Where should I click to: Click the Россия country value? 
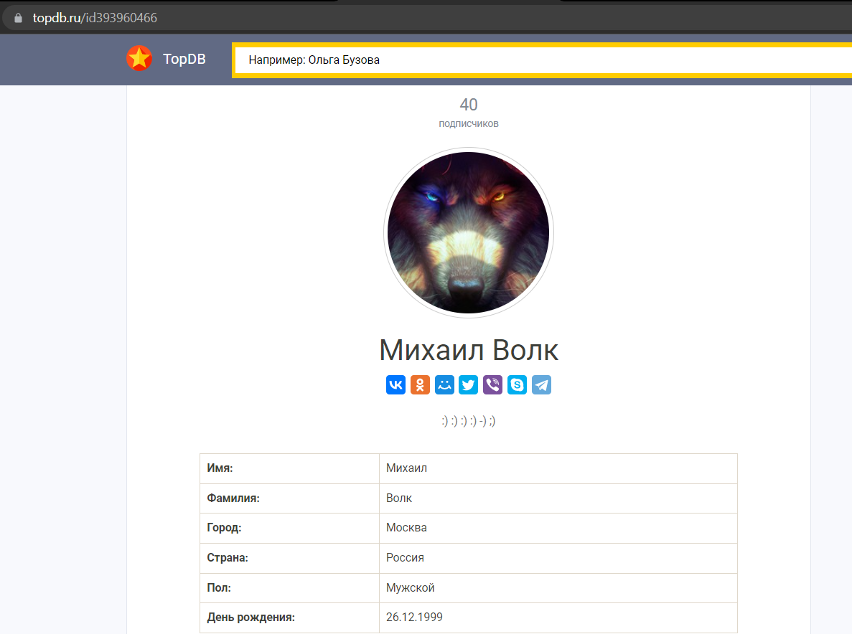[x=405, y=557]
